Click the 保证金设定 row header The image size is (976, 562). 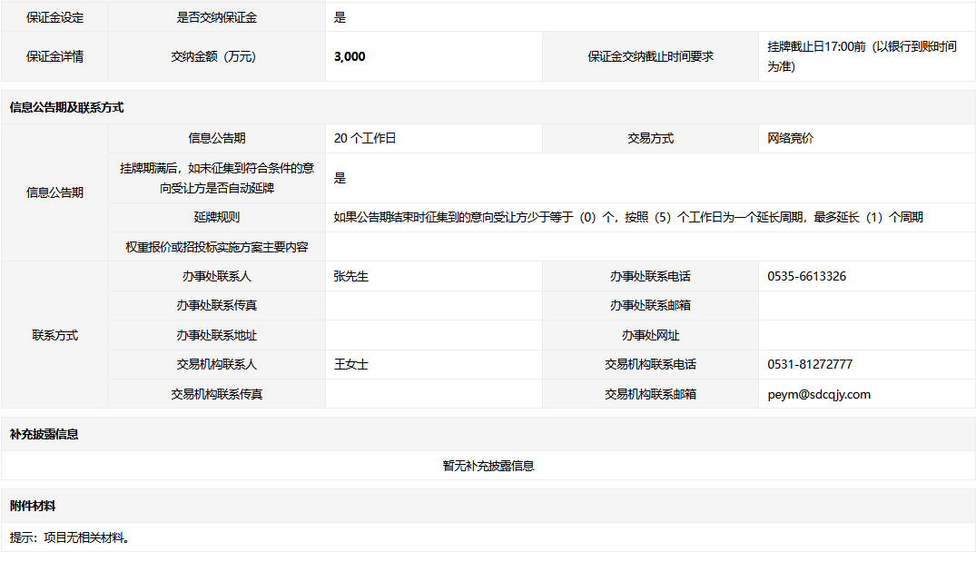(54, 16)
